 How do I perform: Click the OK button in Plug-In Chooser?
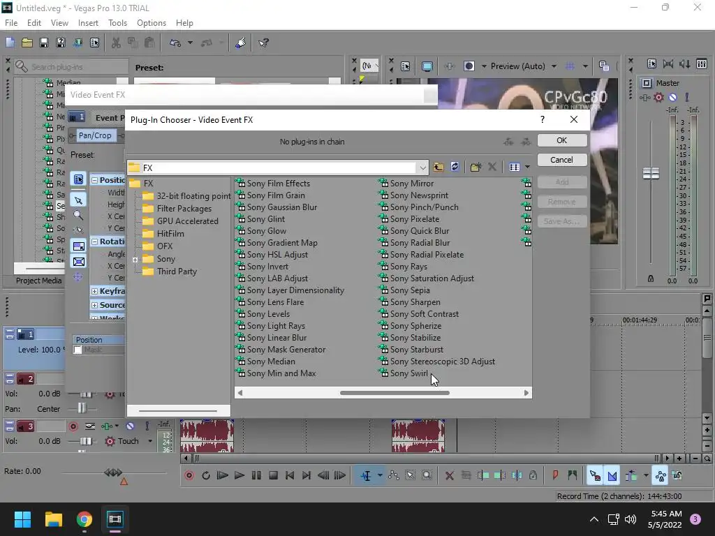click(562, 140)
